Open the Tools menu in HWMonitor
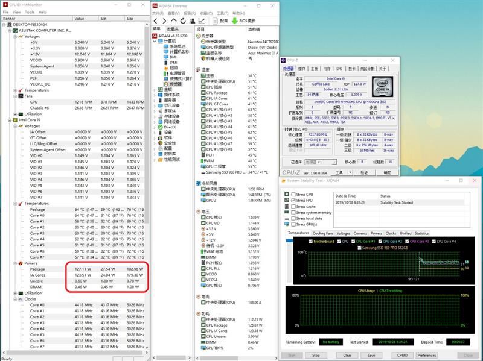The width and height of the screenshot is (483, 361). point(30,12)
